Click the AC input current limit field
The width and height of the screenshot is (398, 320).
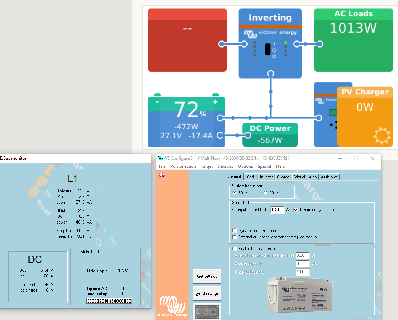tap(277, 210)
